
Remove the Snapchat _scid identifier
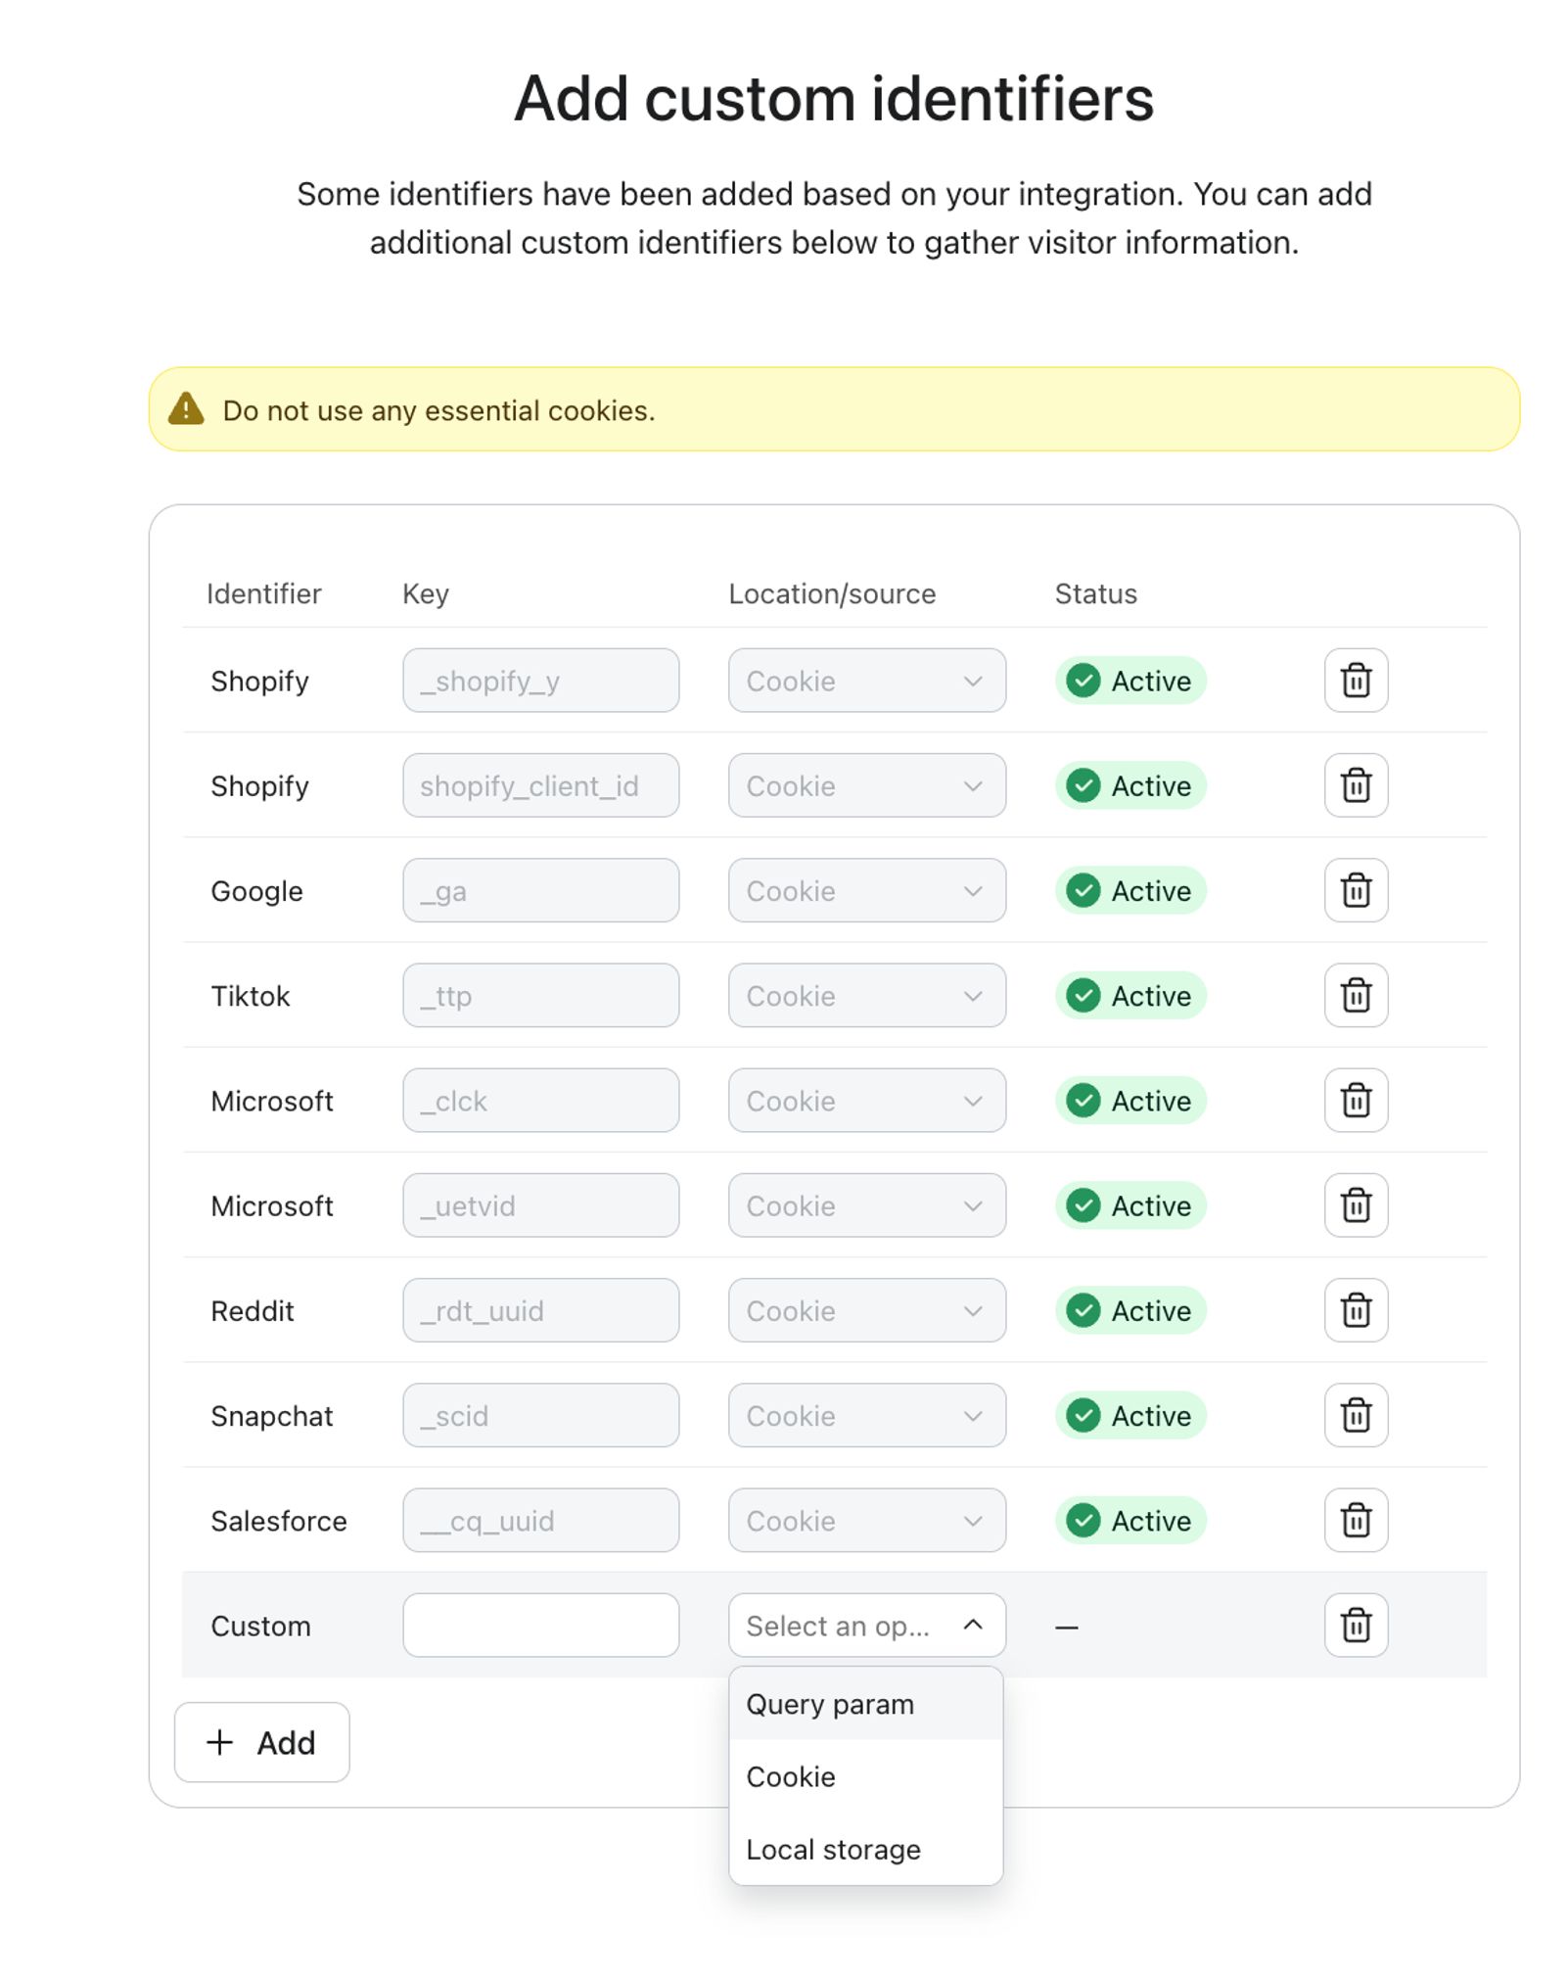tap(1356, 1415)
